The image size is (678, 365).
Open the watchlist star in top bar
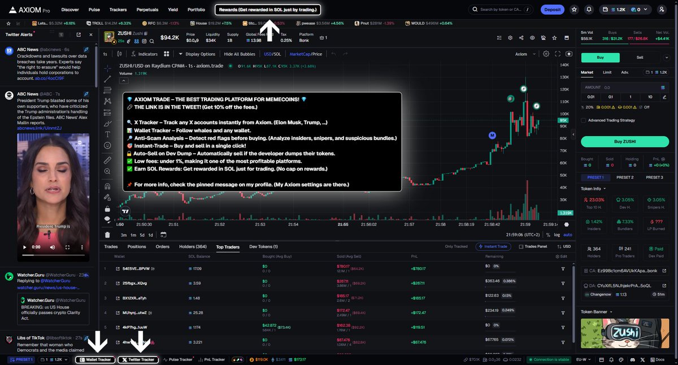(x=575, y=10)
